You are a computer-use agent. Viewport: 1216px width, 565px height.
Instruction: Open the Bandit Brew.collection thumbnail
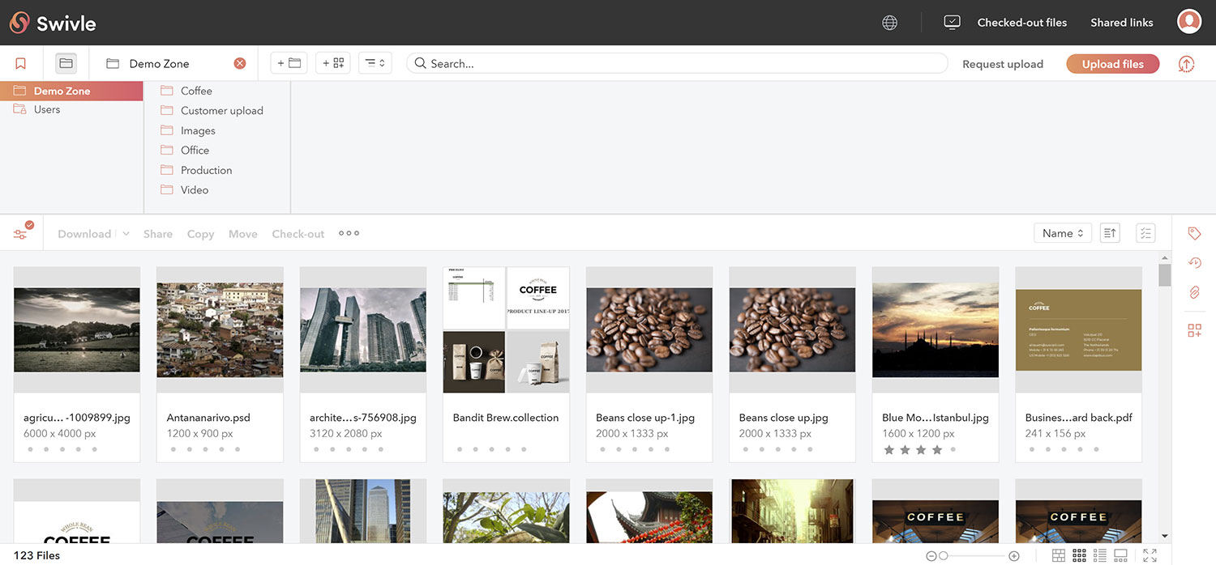(506, 329)
